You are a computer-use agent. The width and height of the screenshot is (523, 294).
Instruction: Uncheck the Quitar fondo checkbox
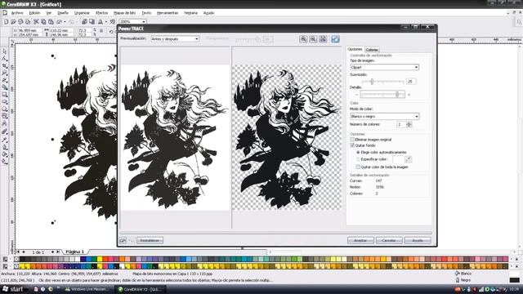(x=352, y=145)
